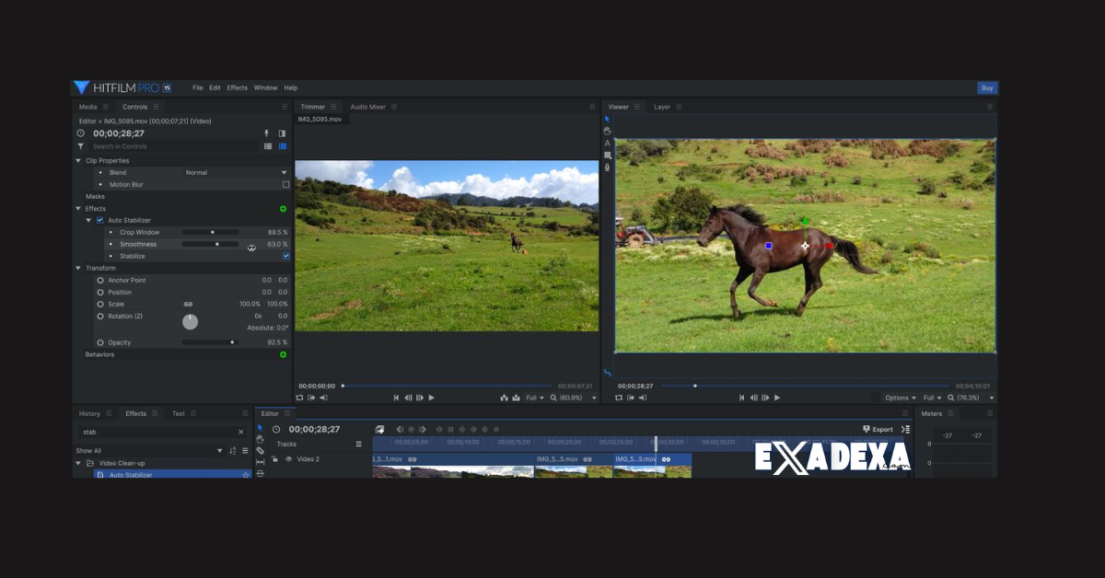Switch to the Layer tab
The width and height of the screenshot is (1105, 578).
[663, 107]
